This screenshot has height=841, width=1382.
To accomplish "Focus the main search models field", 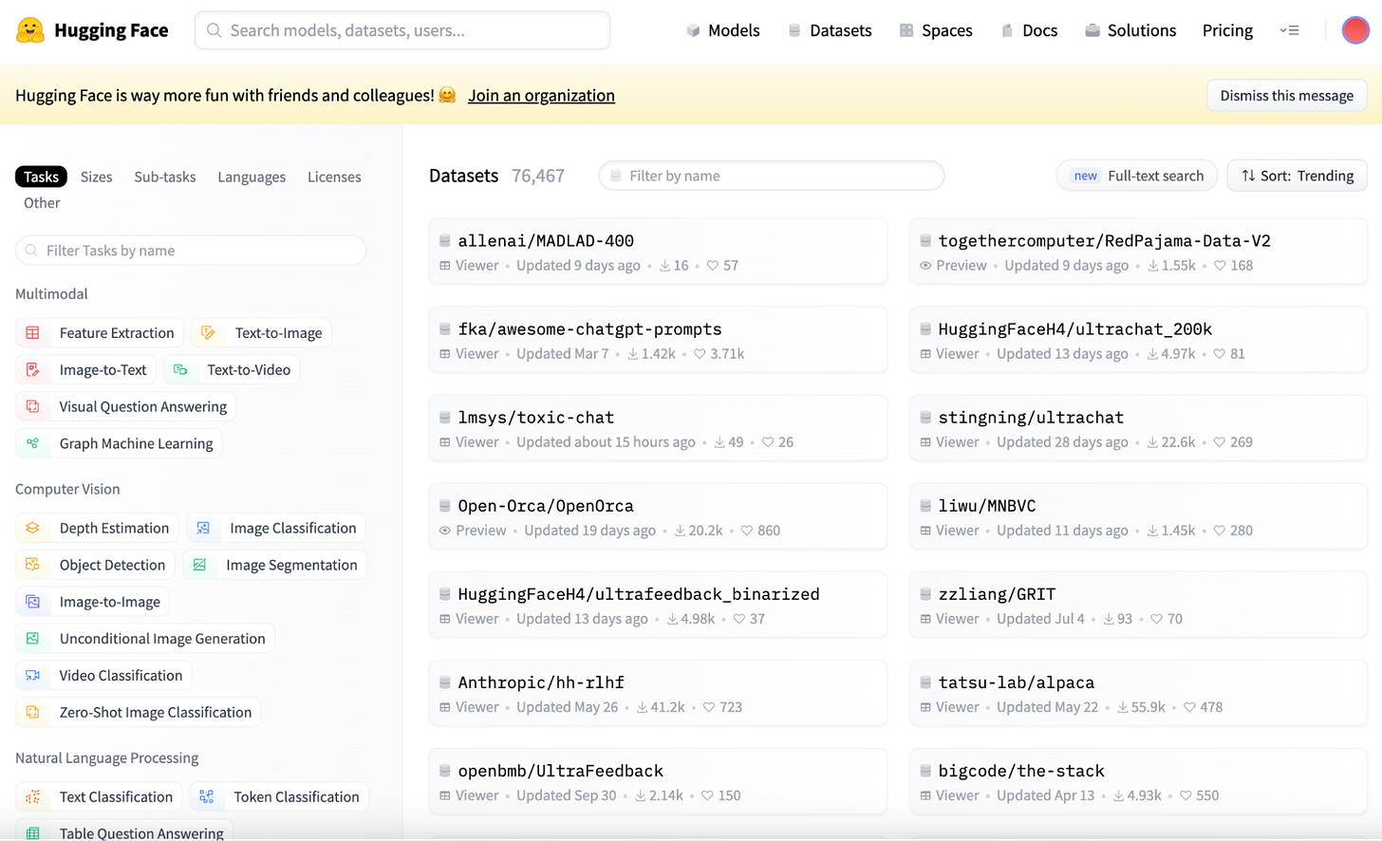I will point(402,30).
